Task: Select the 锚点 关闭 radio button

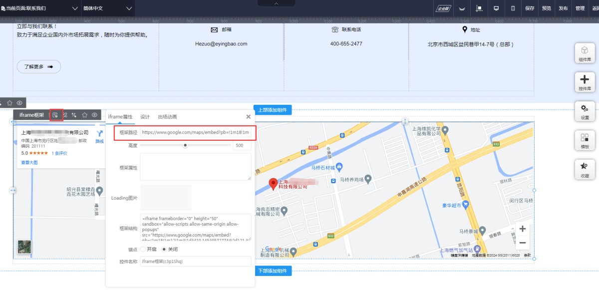Action: pyautogui.click(x=164, y=249)
